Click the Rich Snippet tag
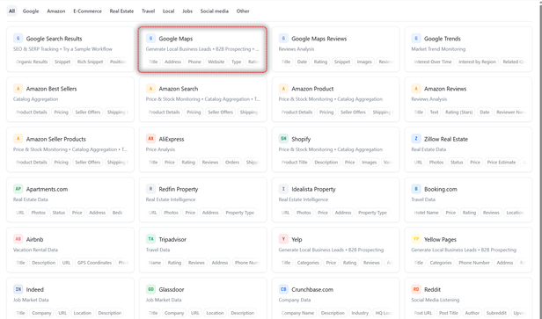542x319 pixels. point(90,62)
